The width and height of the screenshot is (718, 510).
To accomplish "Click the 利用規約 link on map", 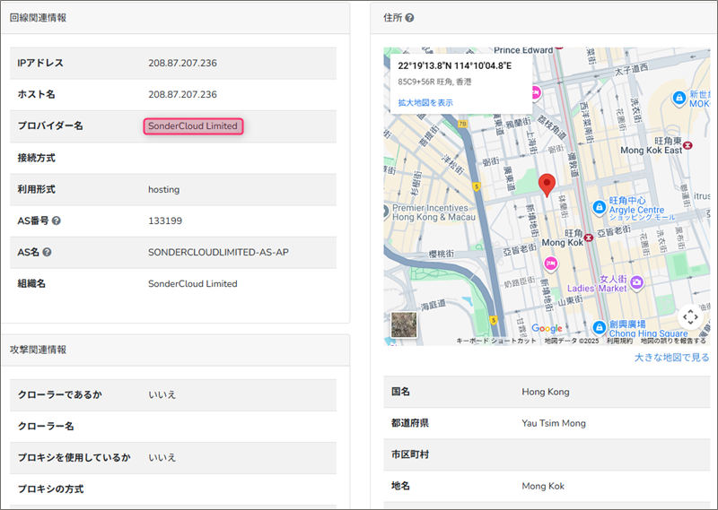I will pos(619,341).
